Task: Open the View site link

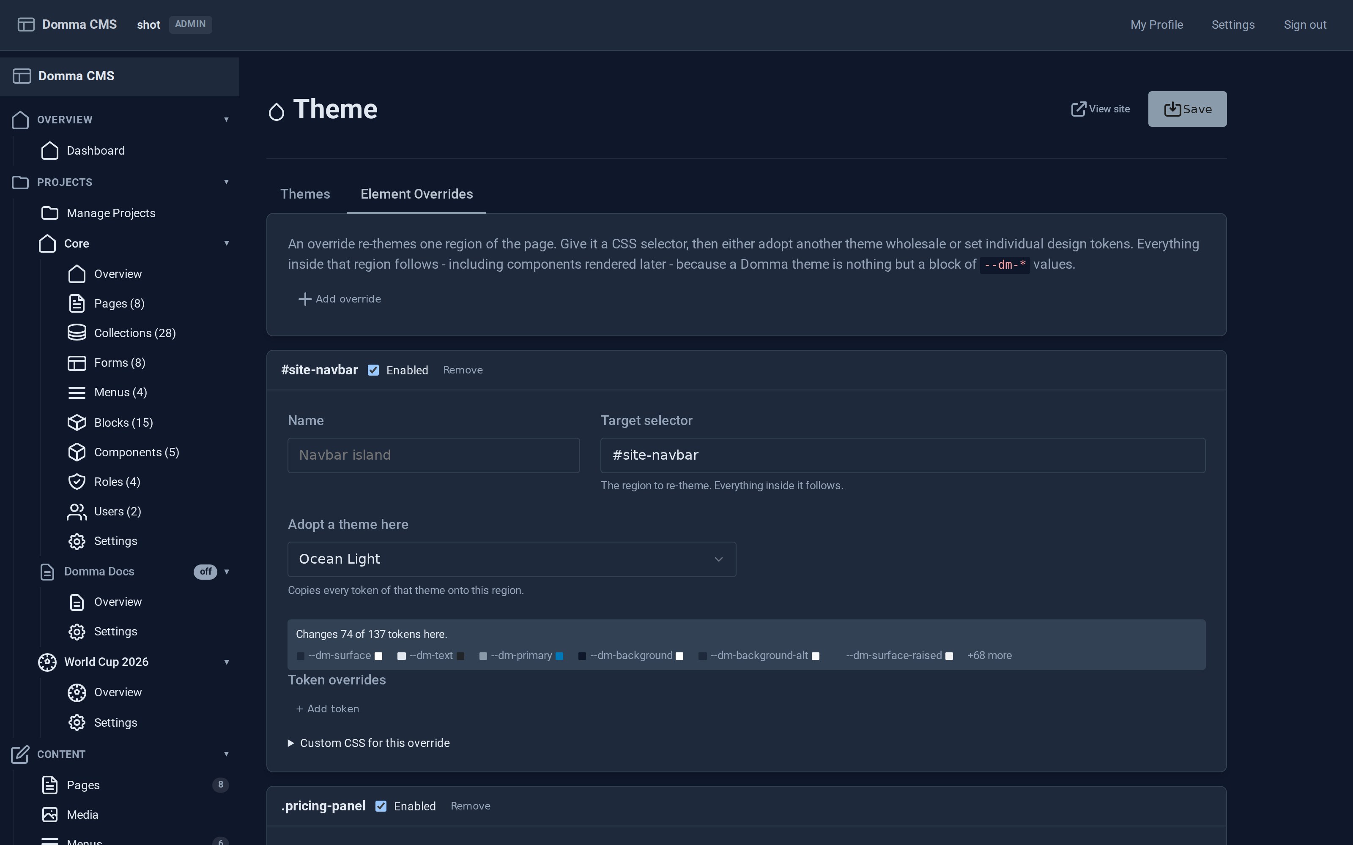Action: click(x=1100, y=109)
